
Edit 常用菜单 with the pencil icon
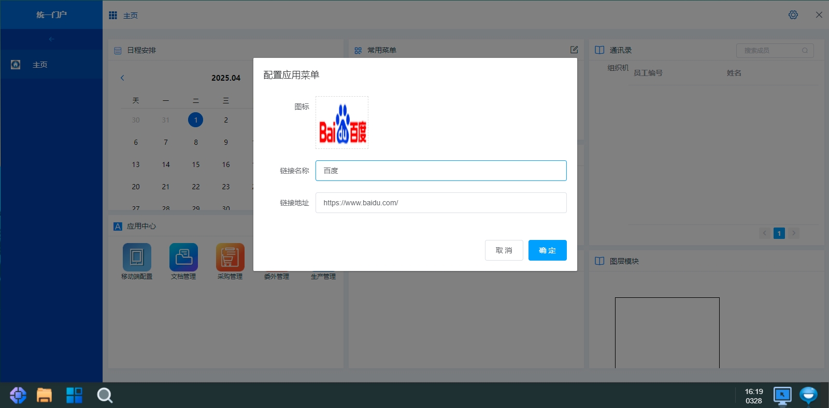[x=574, y=50]
